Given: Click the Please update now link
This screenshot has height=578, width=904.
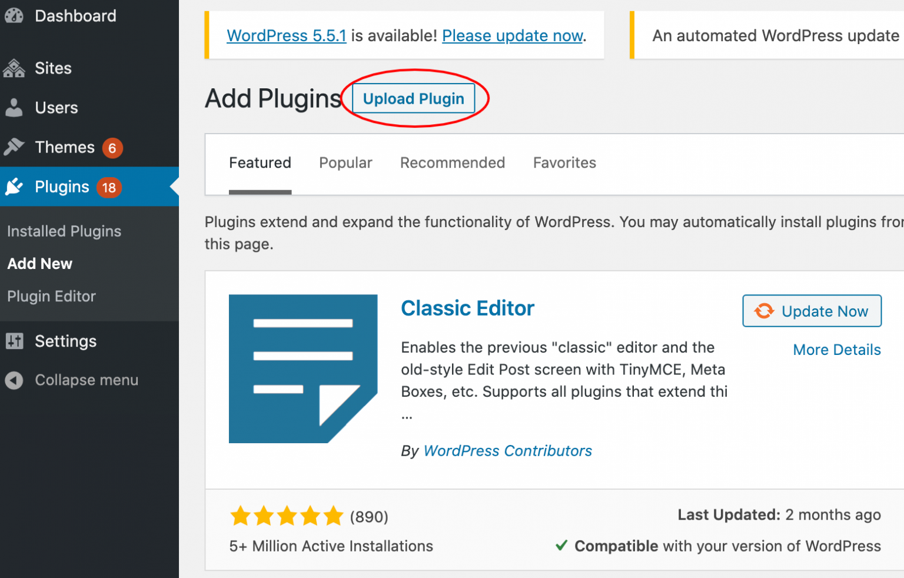Looking at the screenshot, I should coord(513,36).
